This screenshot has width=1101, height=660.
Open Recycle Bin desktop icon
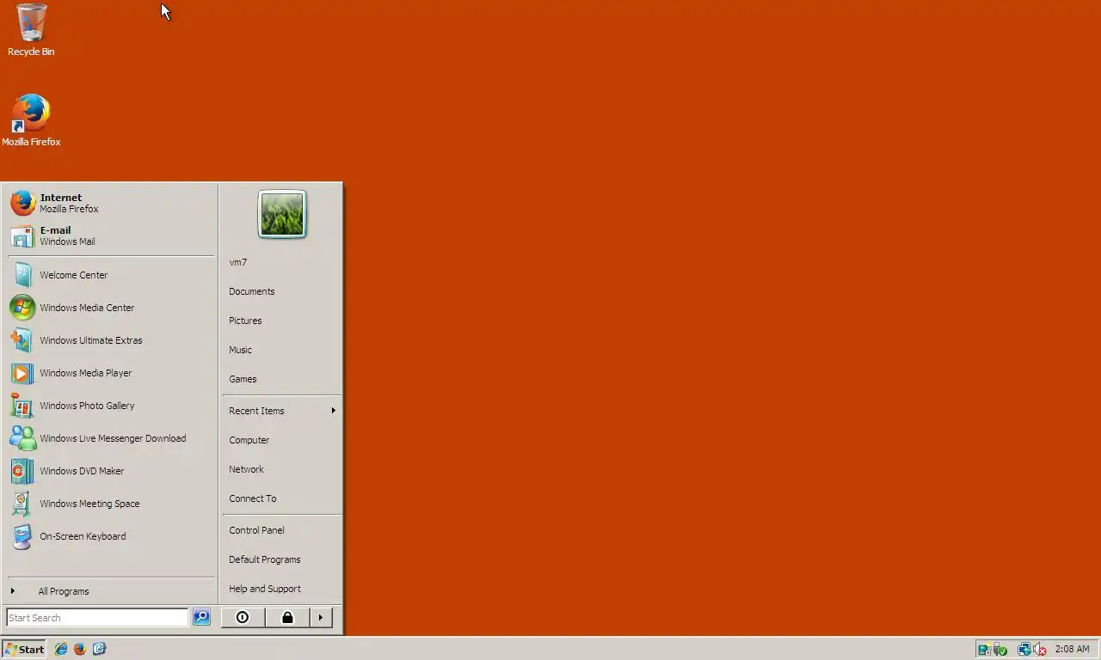pyautogui.click(x=31, y=30)
